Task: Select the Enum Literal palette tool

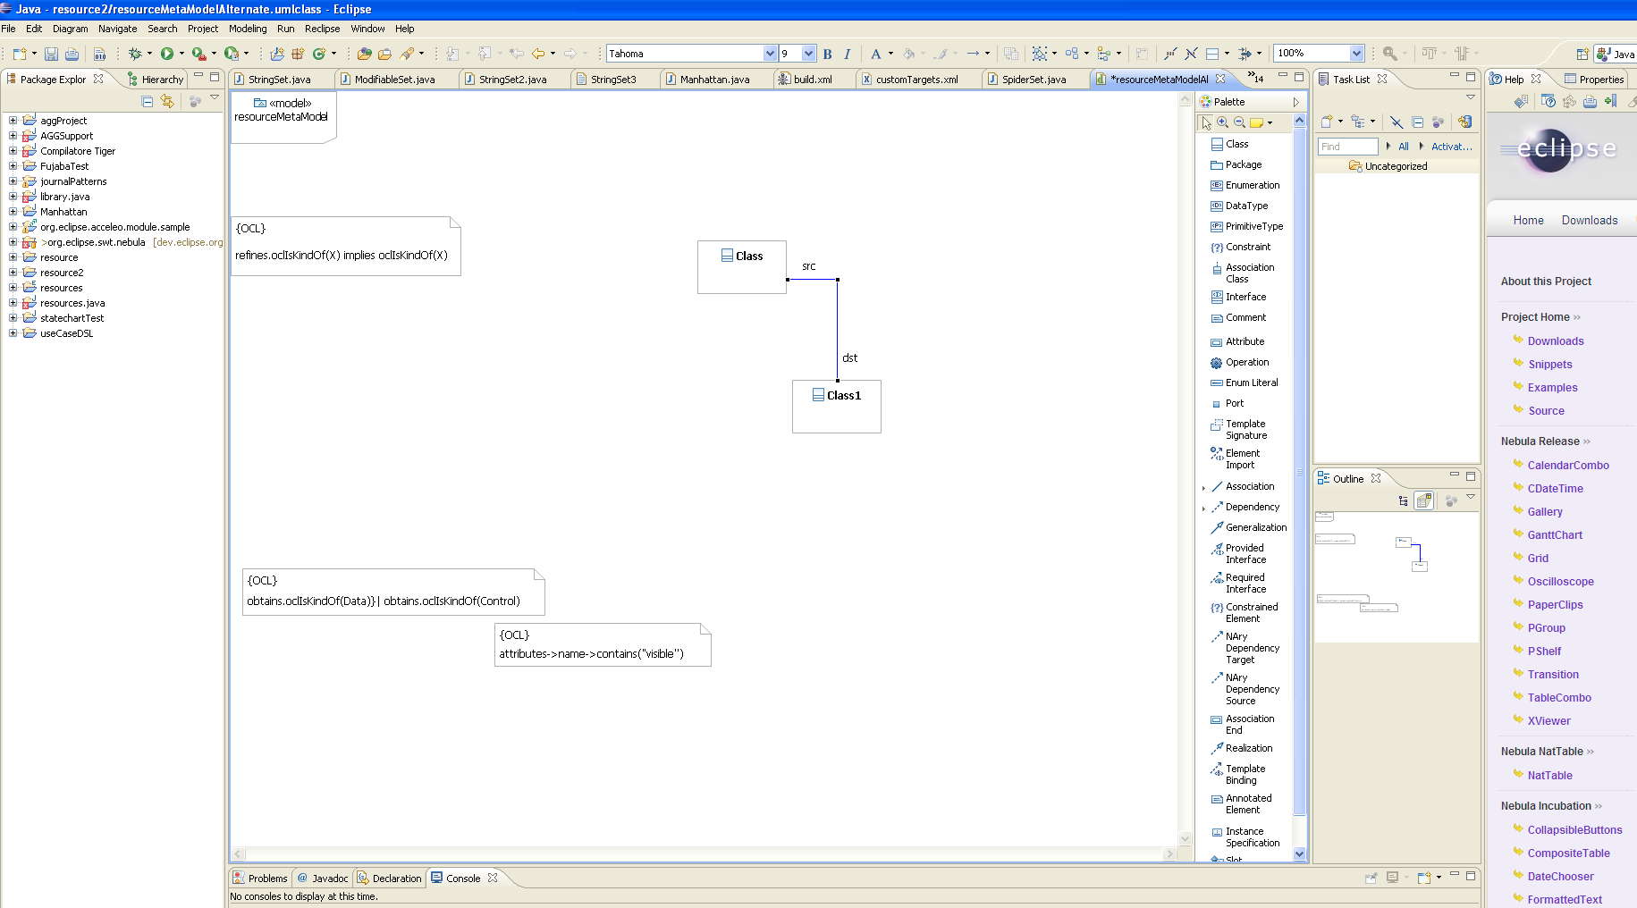Action: [1245, 383]
